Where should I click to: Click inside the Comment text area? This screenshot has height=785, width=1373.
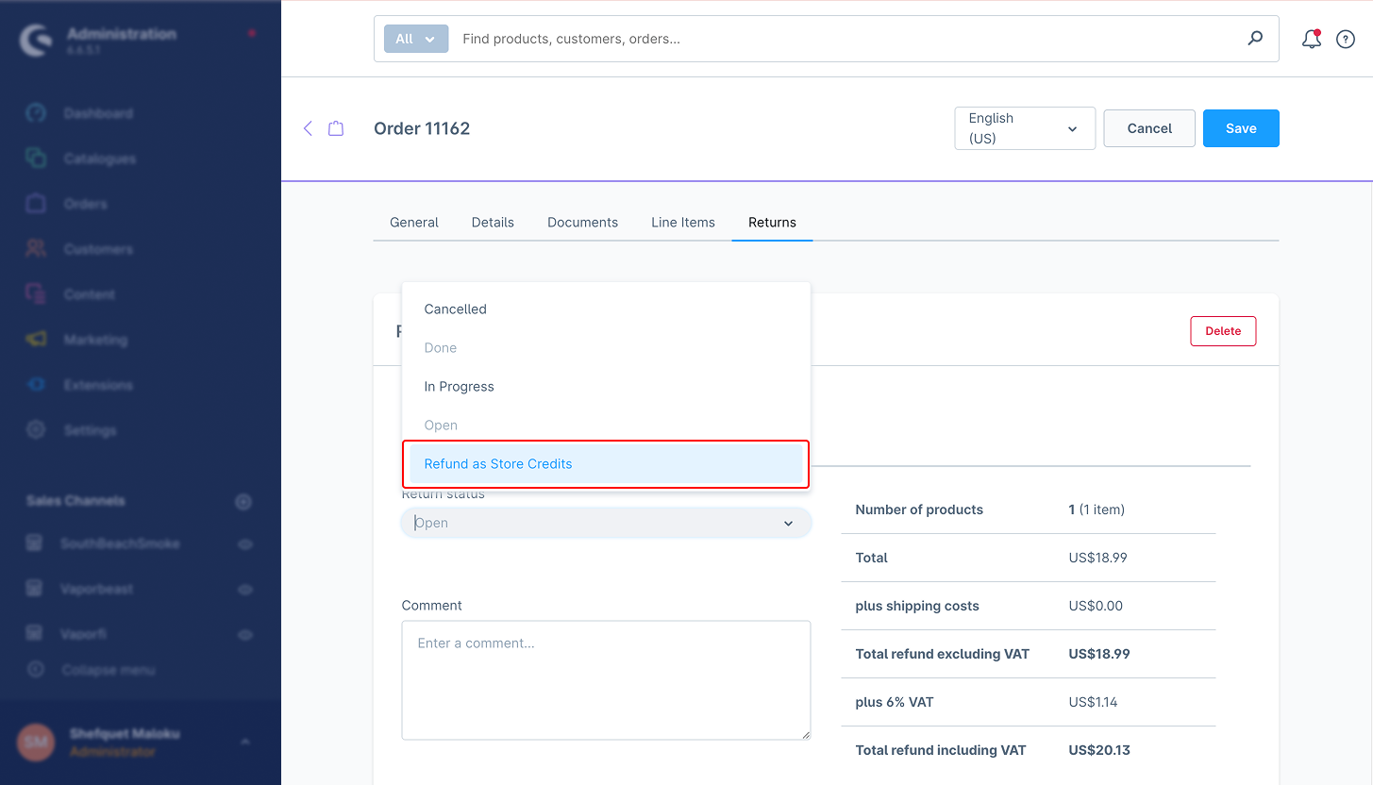605,679
